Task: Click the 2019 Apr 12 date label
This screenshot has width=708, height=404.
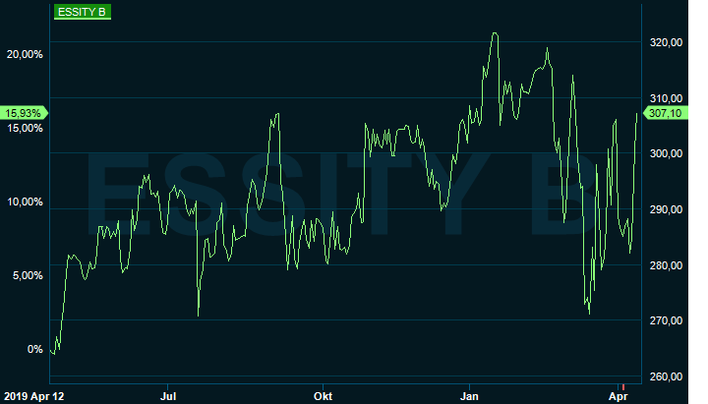Action: (33, 396)
